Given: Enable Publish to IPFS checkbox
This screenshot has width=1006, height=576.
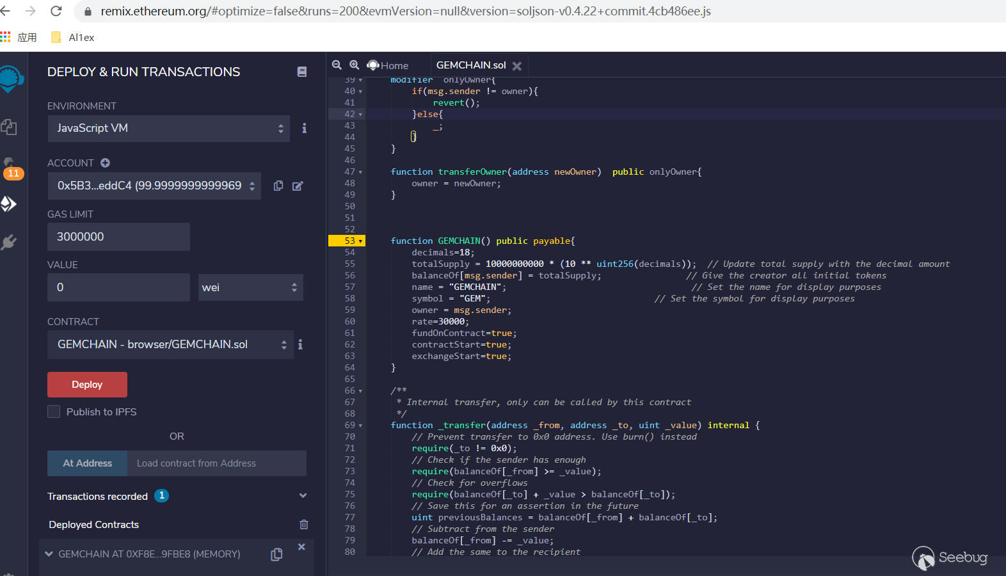Looking at the screenshot, I should click(x=54, y=412).
